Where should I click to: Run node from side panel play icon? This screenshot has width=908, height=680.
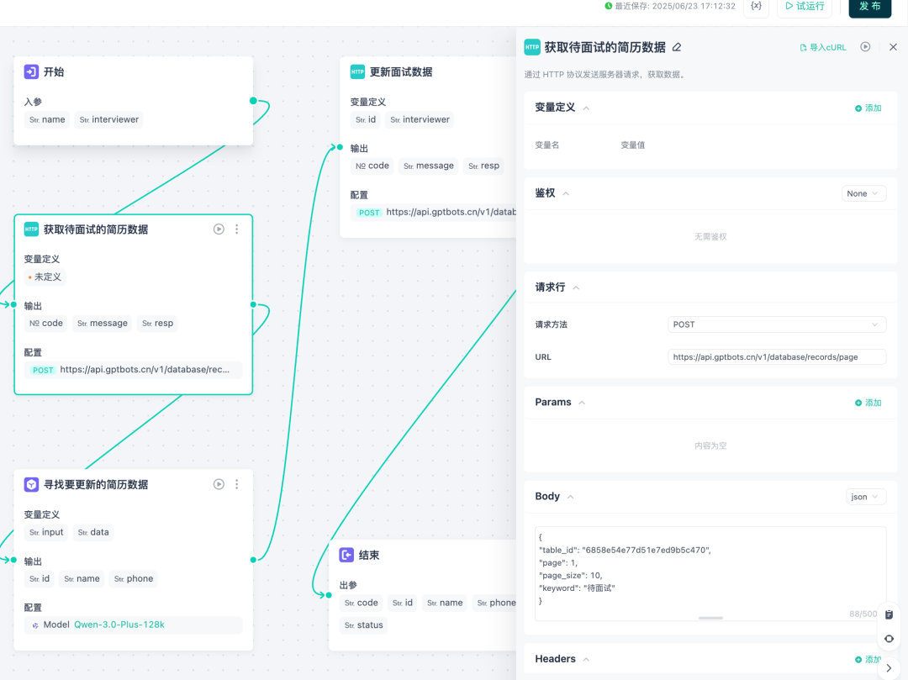point(865,47)
